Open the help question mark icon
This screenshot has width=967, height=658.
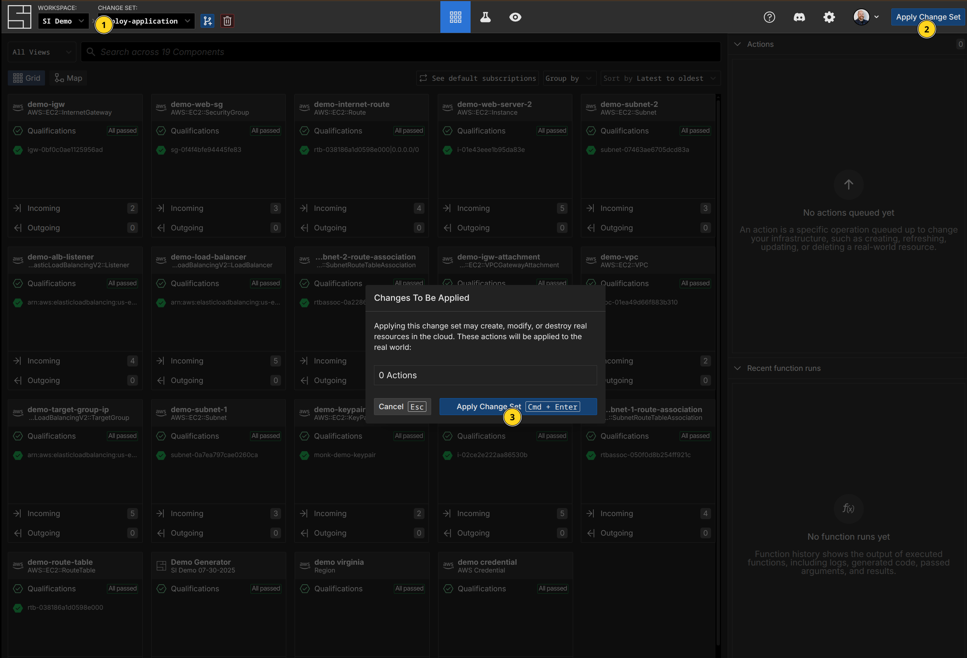click(769, 17)
